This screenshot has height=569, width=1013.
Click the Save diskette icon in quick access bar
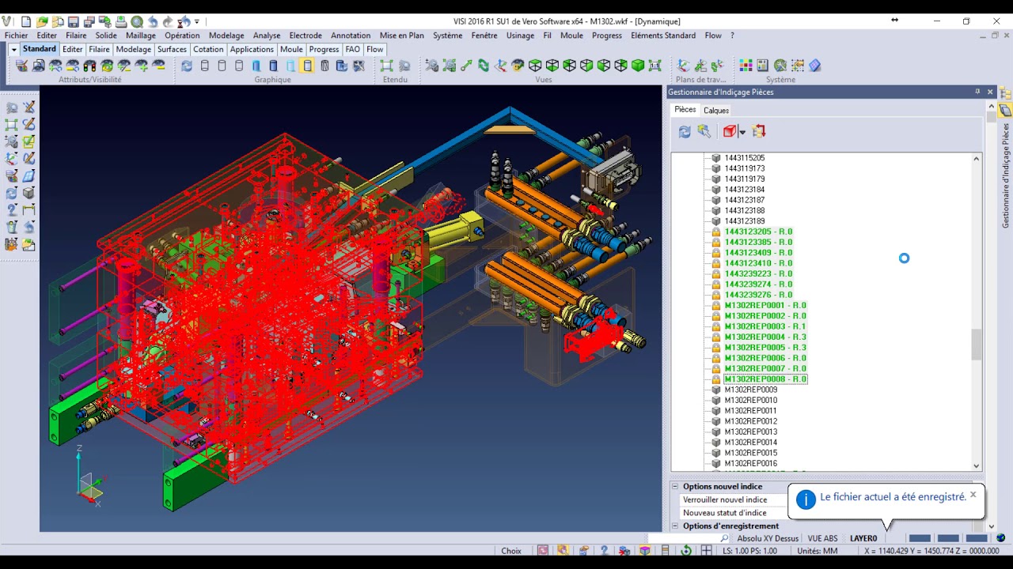tap(74, 21)
